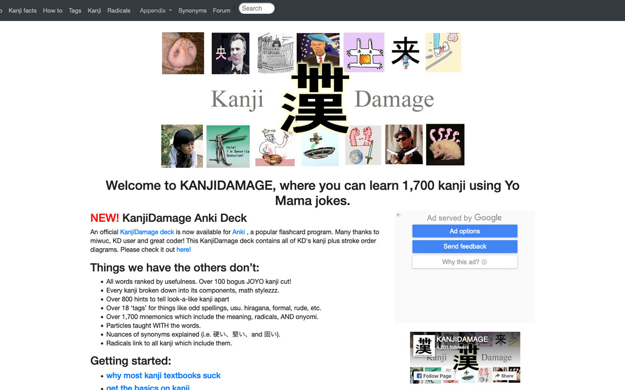Select the hedgehog photo in the banner

[445, 144]
